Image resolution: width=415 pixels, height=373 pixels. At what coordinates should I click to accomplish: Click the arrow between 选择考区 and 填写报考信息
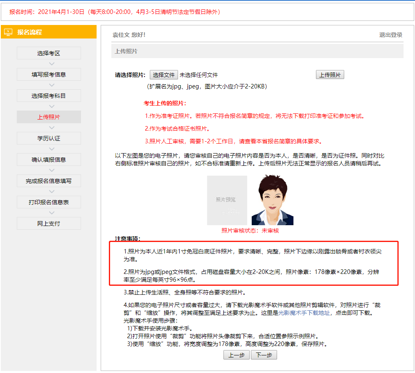coord(48,63)
